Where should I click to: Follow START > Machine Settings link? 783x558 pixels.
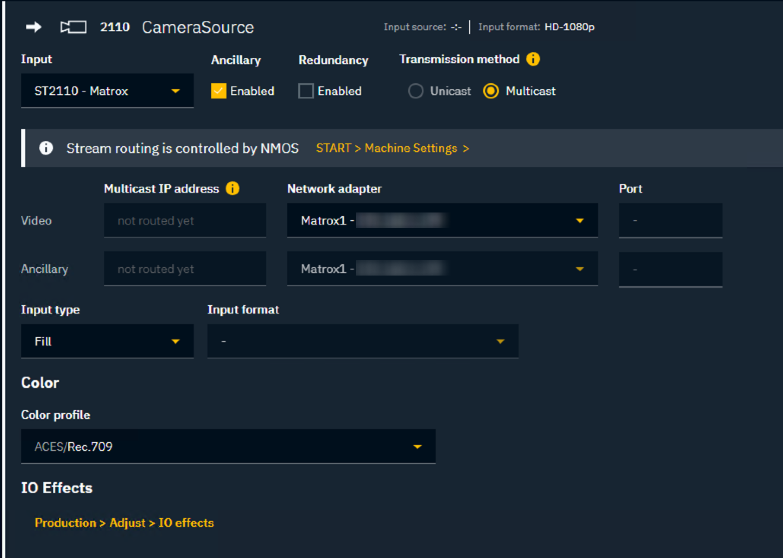pos(392,148)
